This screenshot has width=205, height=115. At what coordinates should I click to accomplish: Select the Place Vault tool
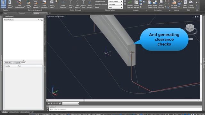52,4
